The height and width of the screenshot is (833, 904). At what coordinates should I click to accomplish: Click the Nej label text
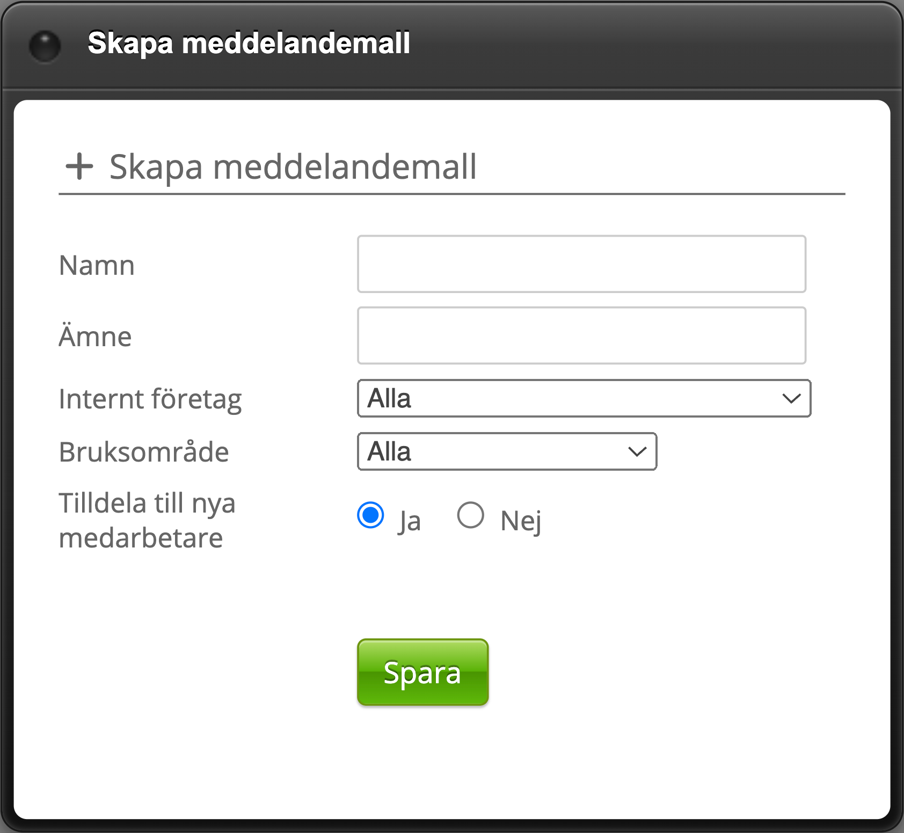click(x=521, y=521)
